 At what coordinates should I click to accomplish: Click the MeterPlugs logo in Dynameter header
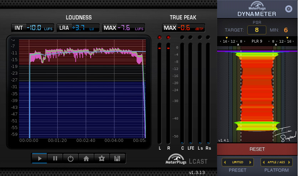pos(257,6)
